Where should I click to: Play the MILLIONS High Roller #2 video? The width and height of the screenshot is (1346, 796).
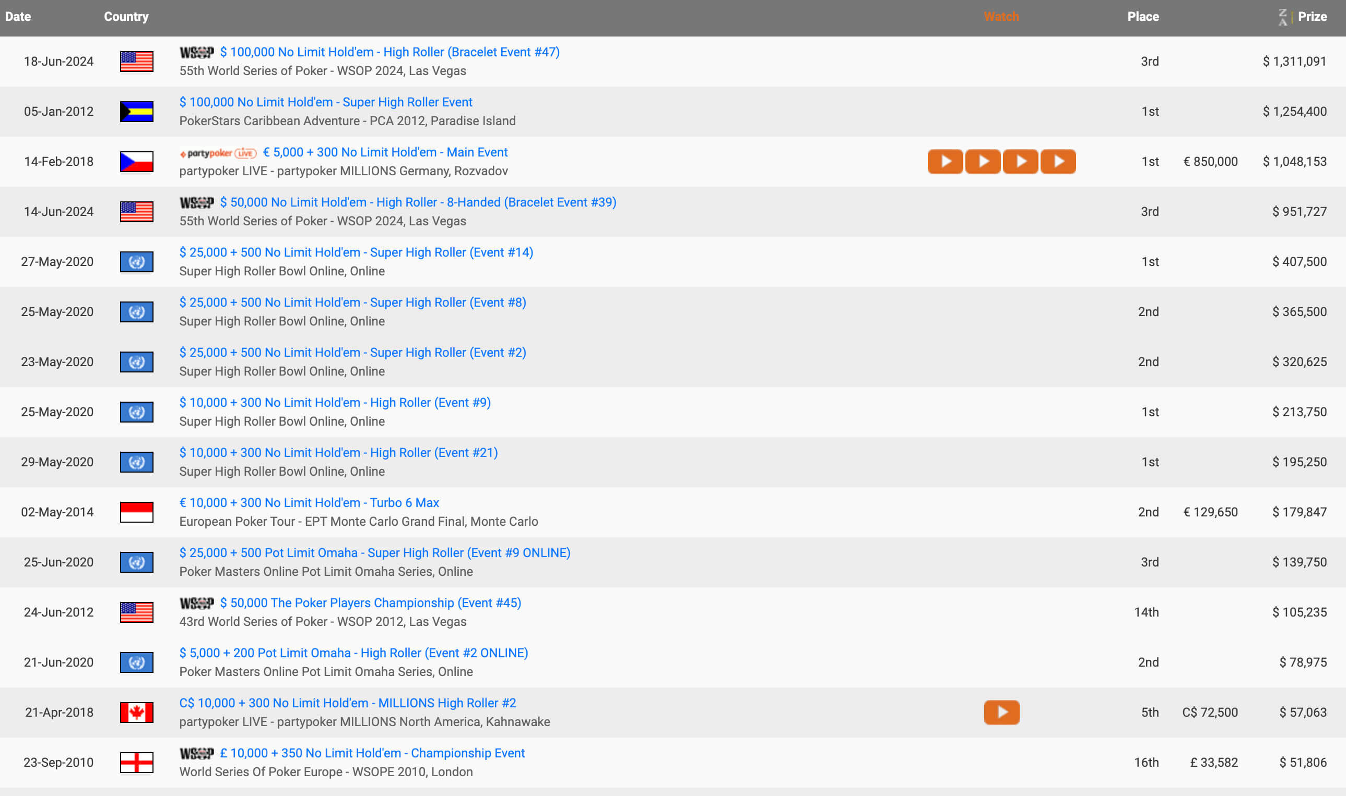click(x=1001, y=713)
